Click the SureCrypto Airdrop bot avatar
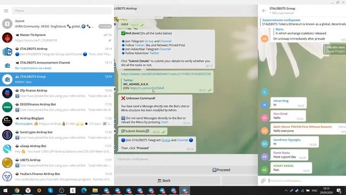Viewport: 346px width, 195px height. pyautogui.click(x=7, y=135)
